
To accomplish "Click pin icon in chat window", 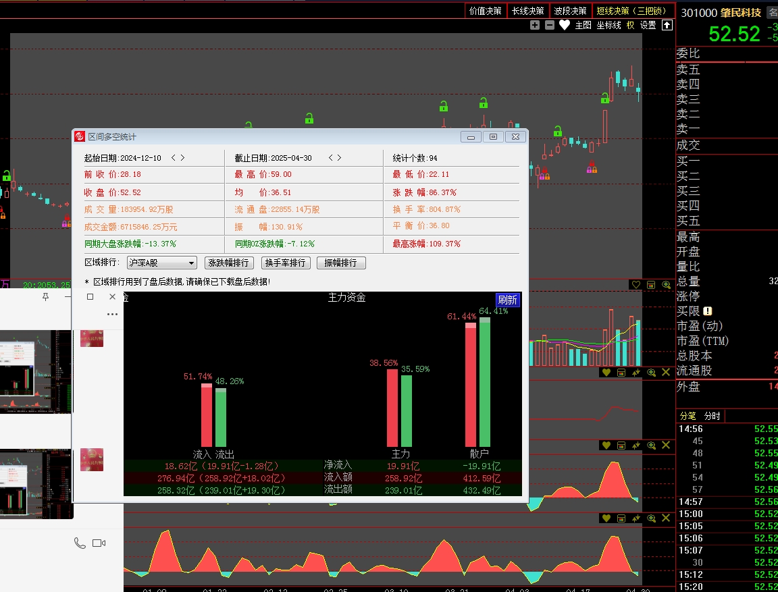I will pos(46,296).
